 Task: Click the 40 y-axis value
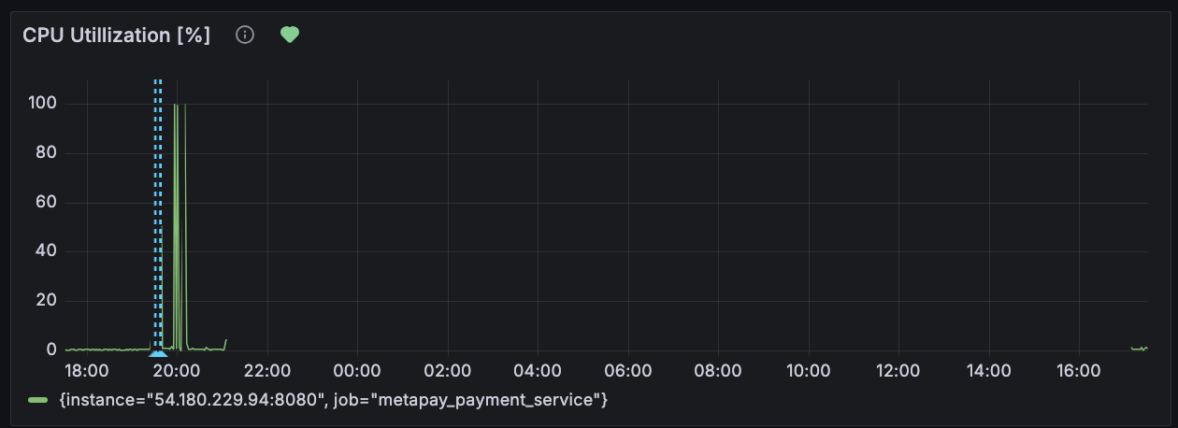pyautogui.click(x=47, y=251)
